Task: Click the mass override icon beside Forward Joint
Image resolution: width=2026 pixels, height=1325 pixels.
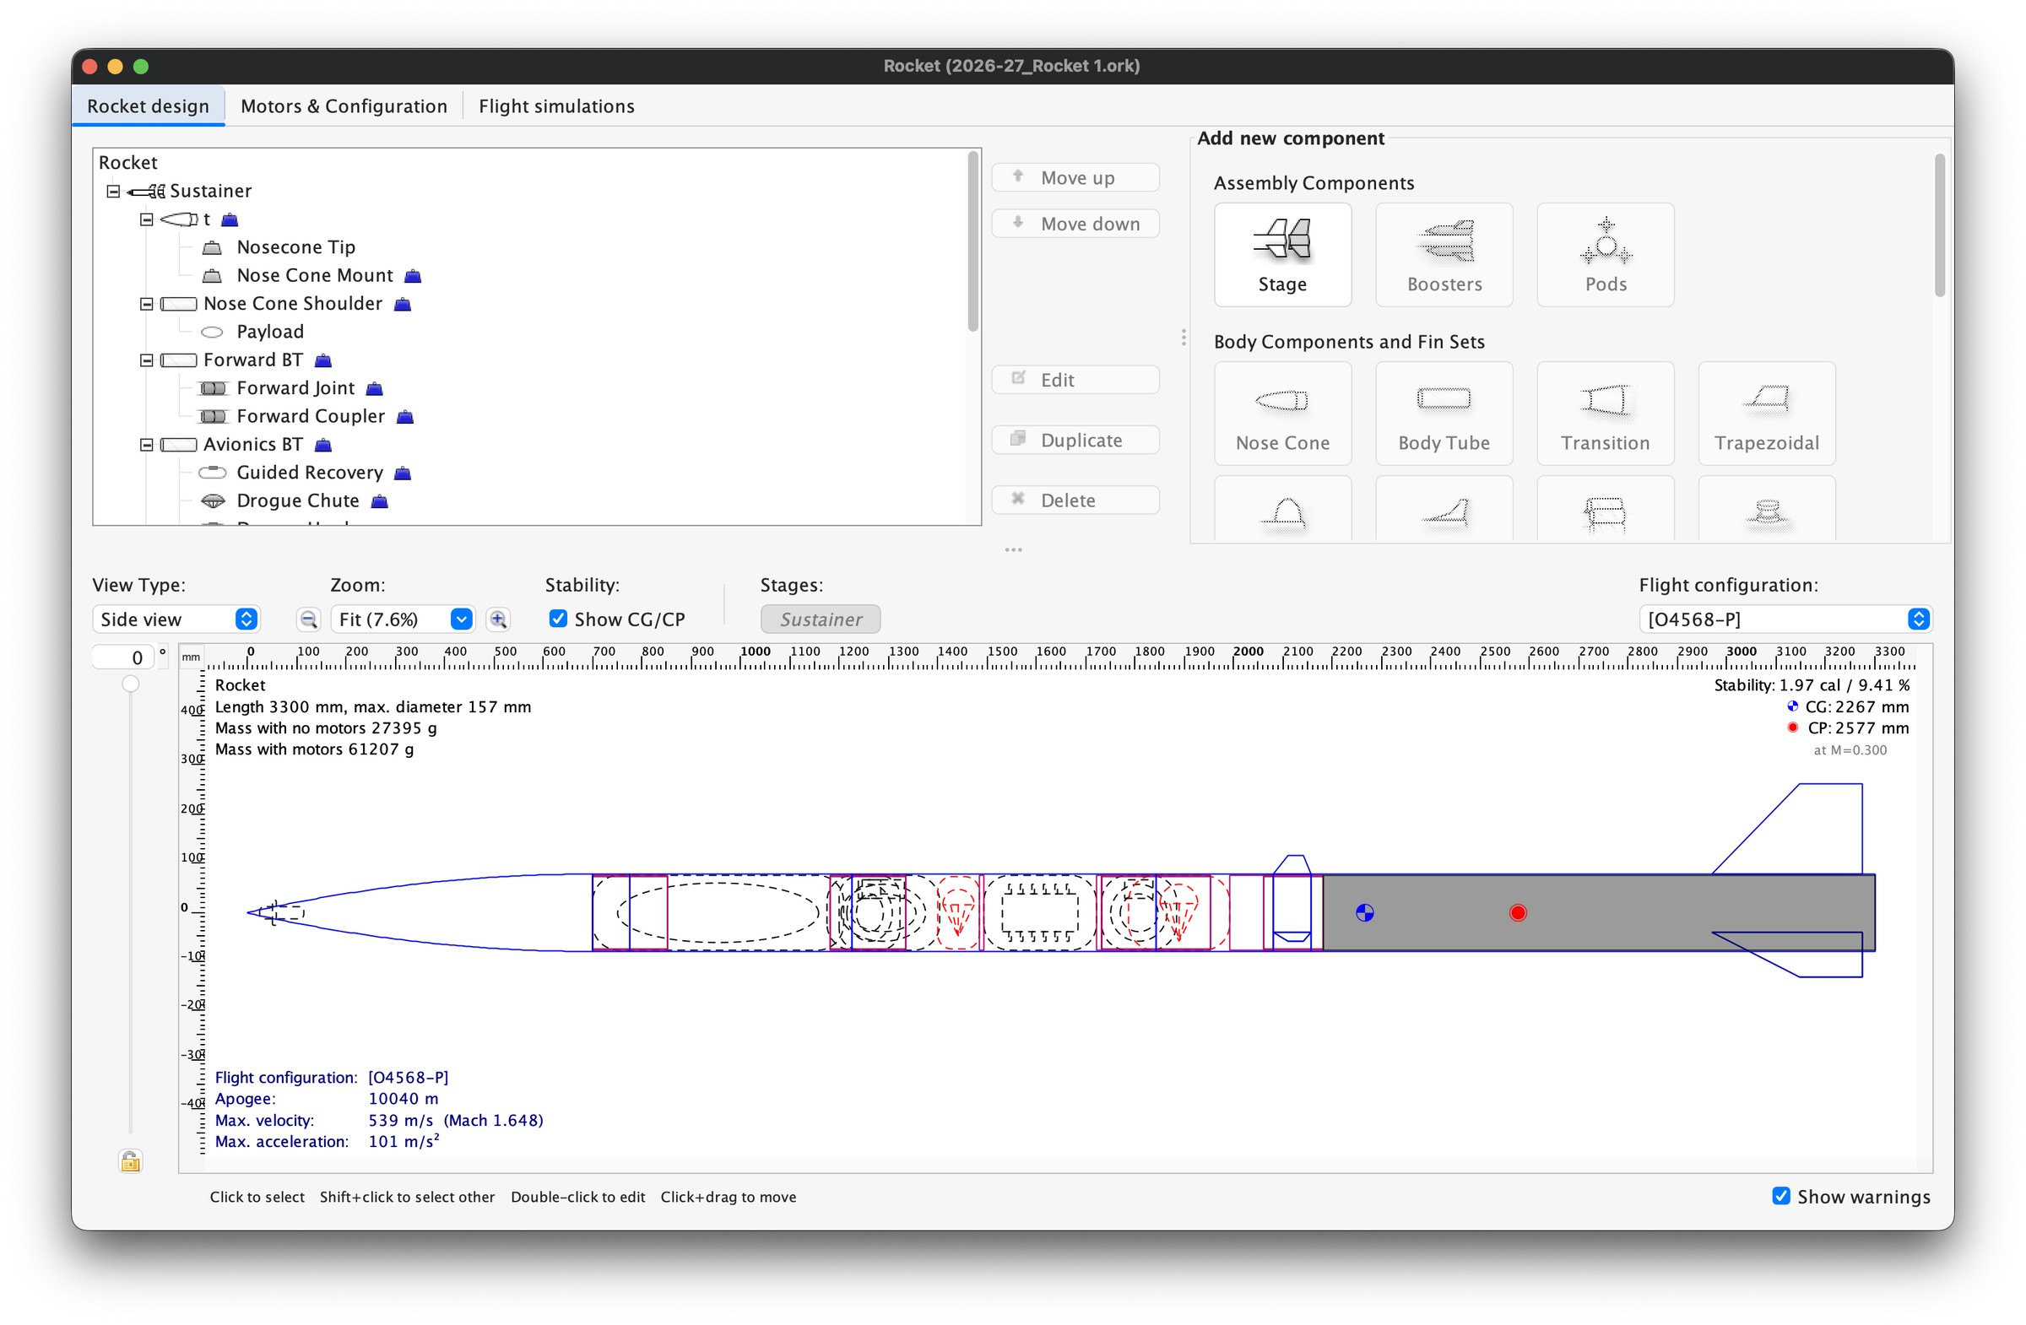Action: [375, 389]
